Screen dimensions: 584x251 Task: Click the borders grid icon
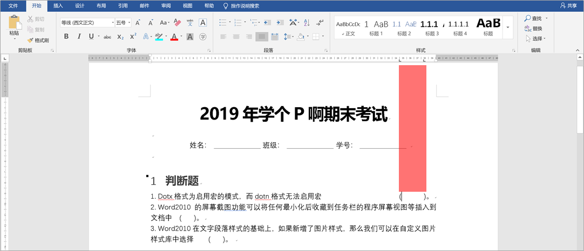tap(315, 37)
